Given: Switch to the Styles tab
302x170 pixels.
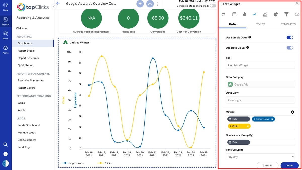Looking at the screenshot, I should [x=260, y=24].
